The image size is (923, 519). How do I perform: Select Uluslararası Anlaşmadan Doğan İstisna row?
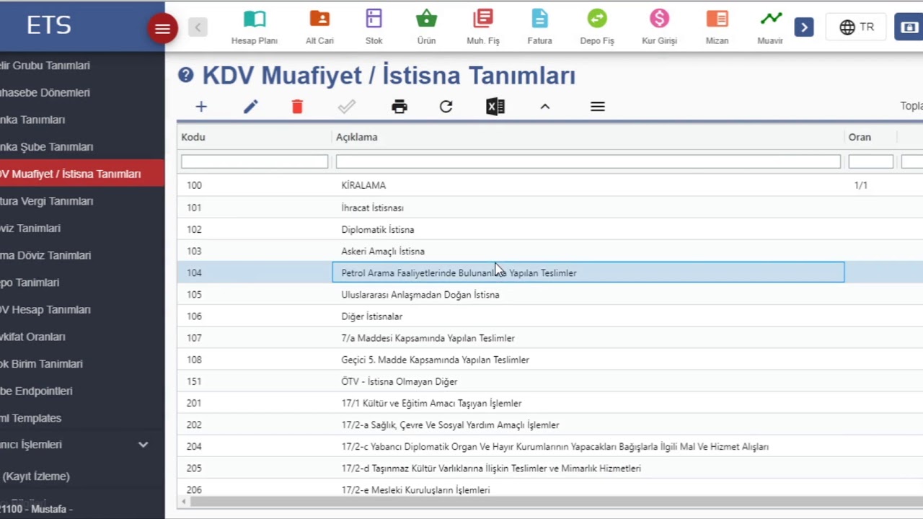tap(549, 294)
